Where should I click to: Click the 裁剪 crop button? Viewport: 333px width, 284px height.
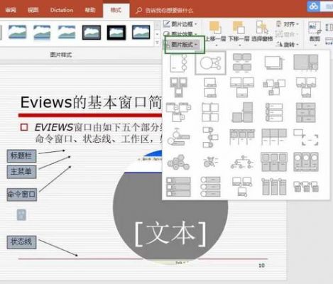(x=315, y=31)
